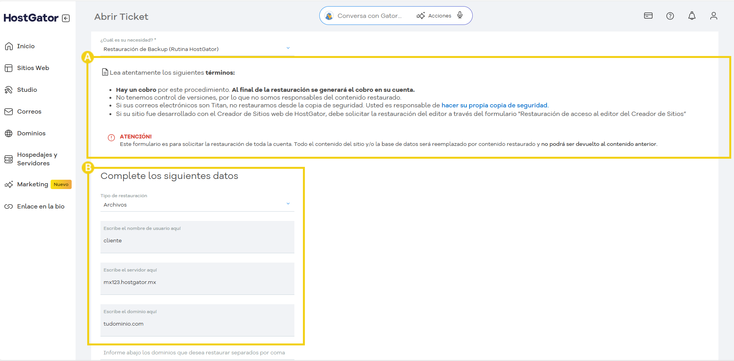Open the help question mark icon
This screenshot has height=361, width=734.
coord(670,16)
